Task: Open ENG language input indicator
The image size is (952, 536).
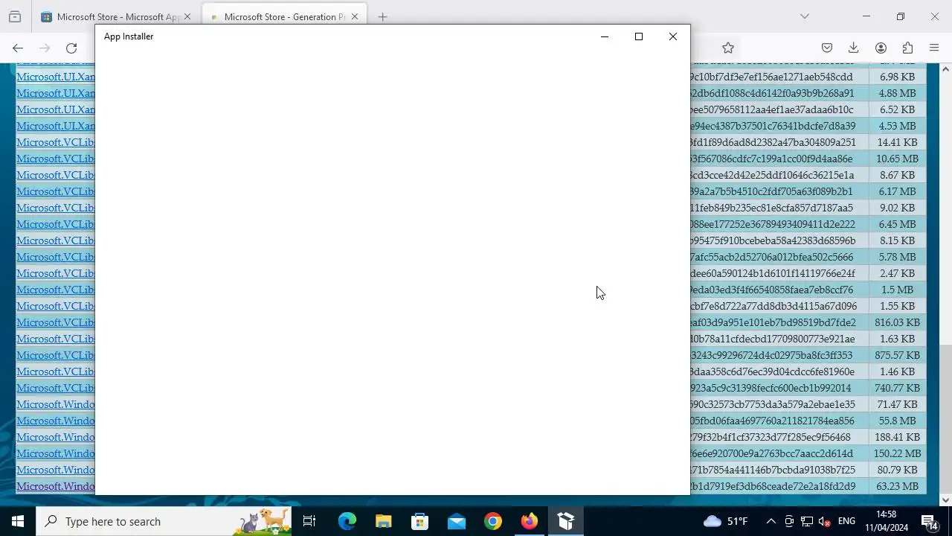Action: click(846, 521)
